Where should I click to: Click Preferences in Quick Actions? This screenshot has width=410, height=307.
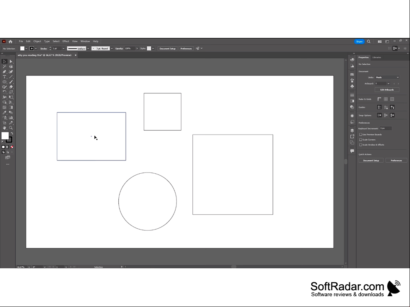point(396,160)
